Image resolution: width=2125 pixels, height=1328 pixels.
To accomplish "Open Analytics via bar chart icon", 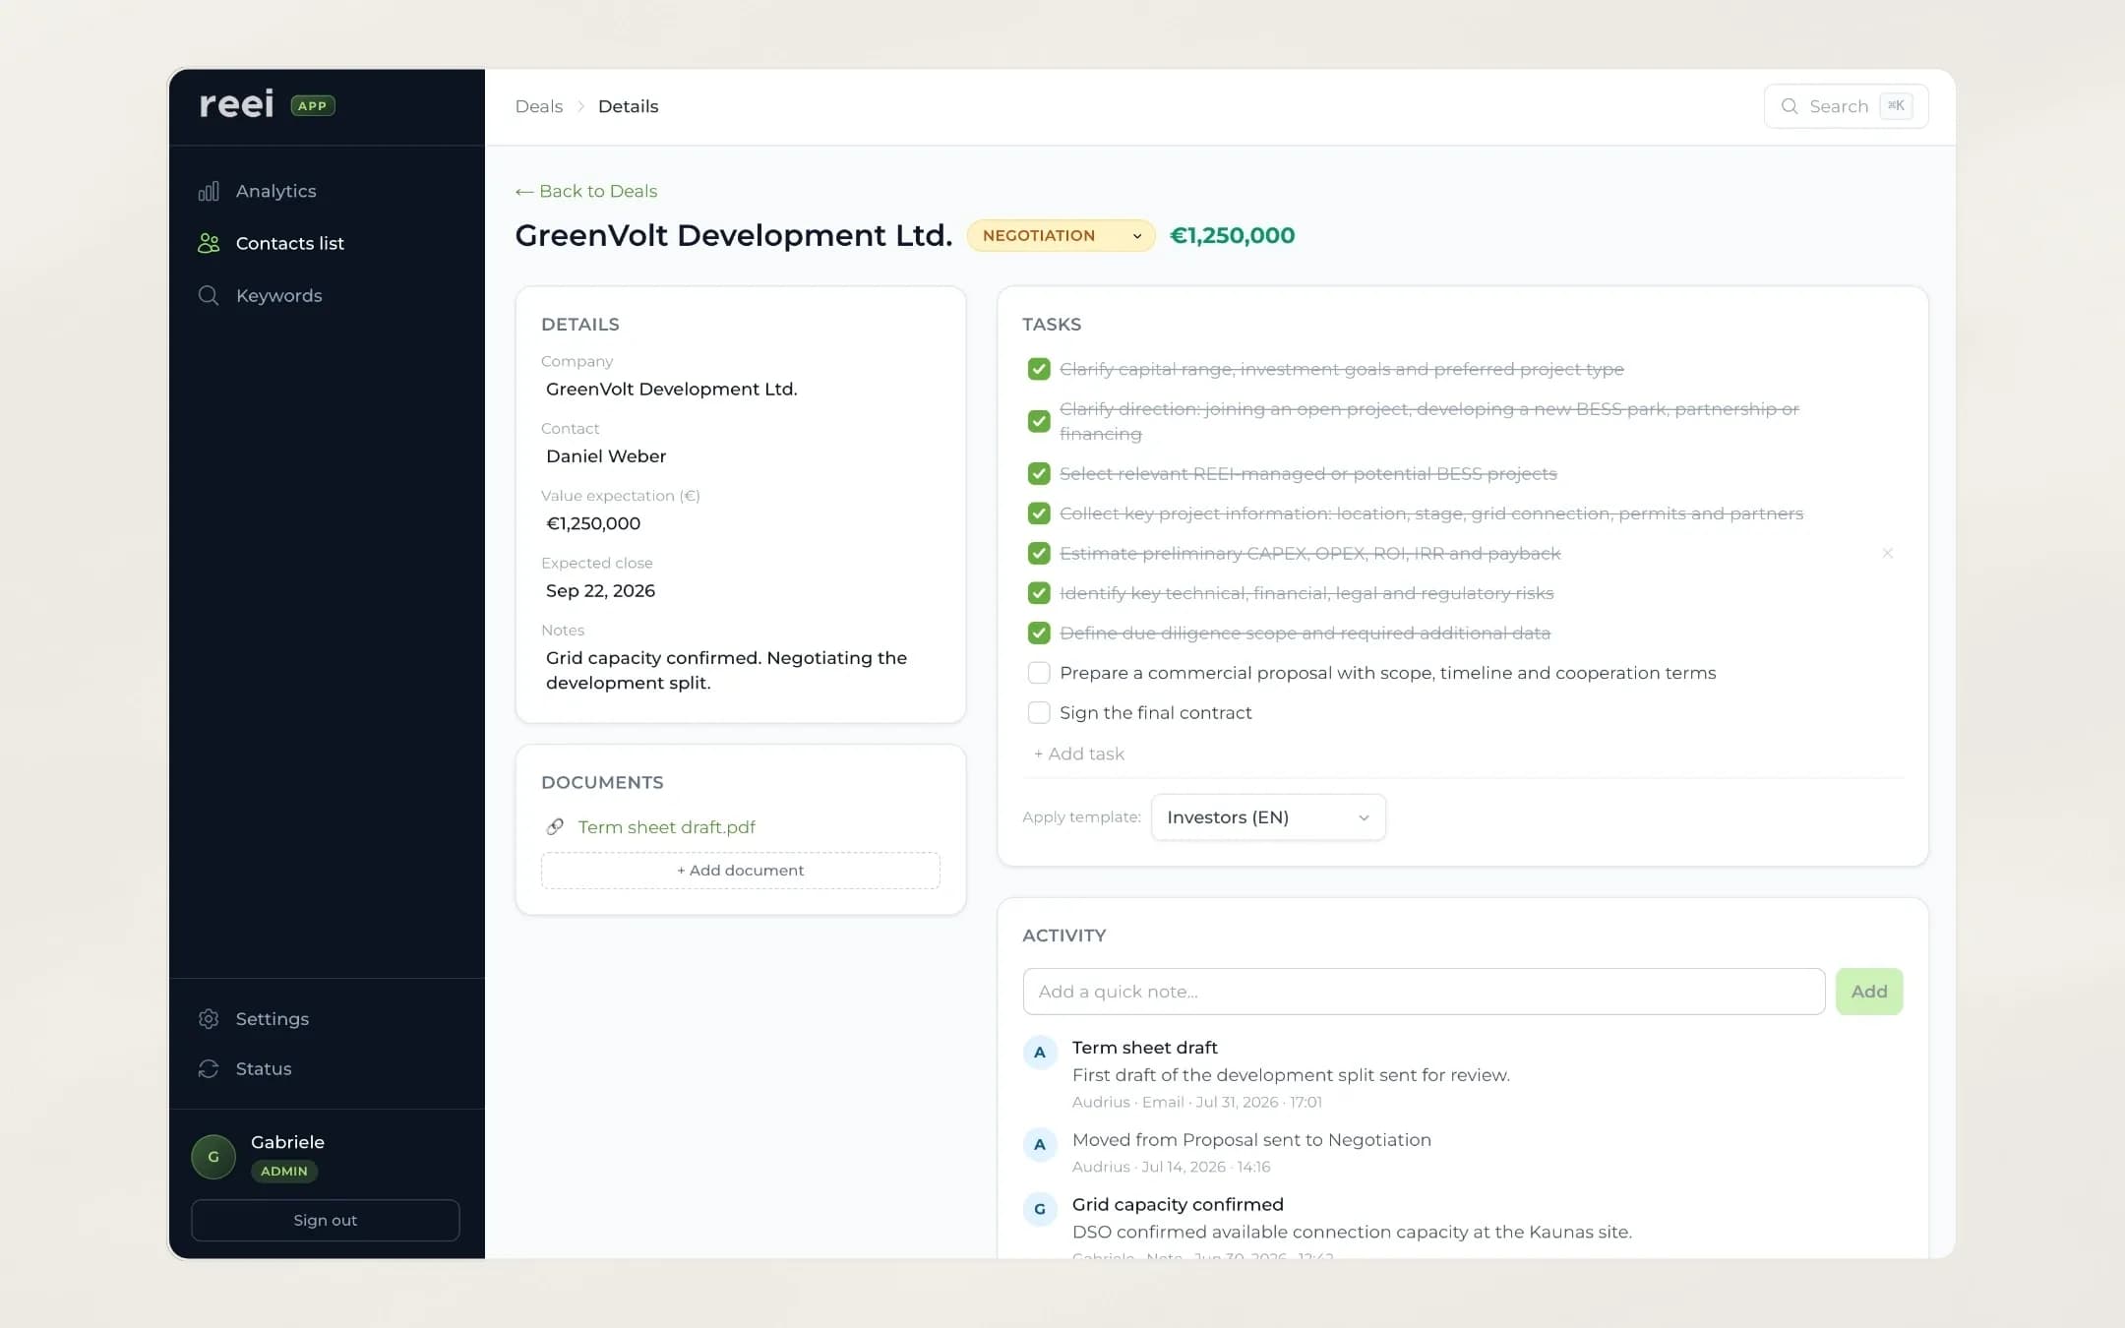I will point(209,191).
